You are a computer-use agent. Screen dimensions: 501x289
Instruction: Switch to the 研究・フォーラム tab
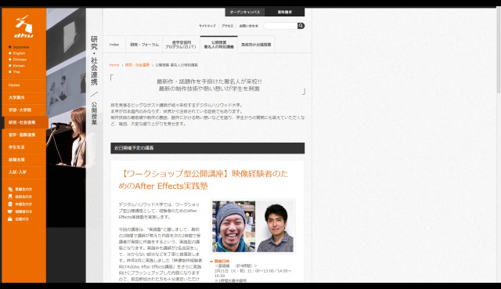click(144, 45)
